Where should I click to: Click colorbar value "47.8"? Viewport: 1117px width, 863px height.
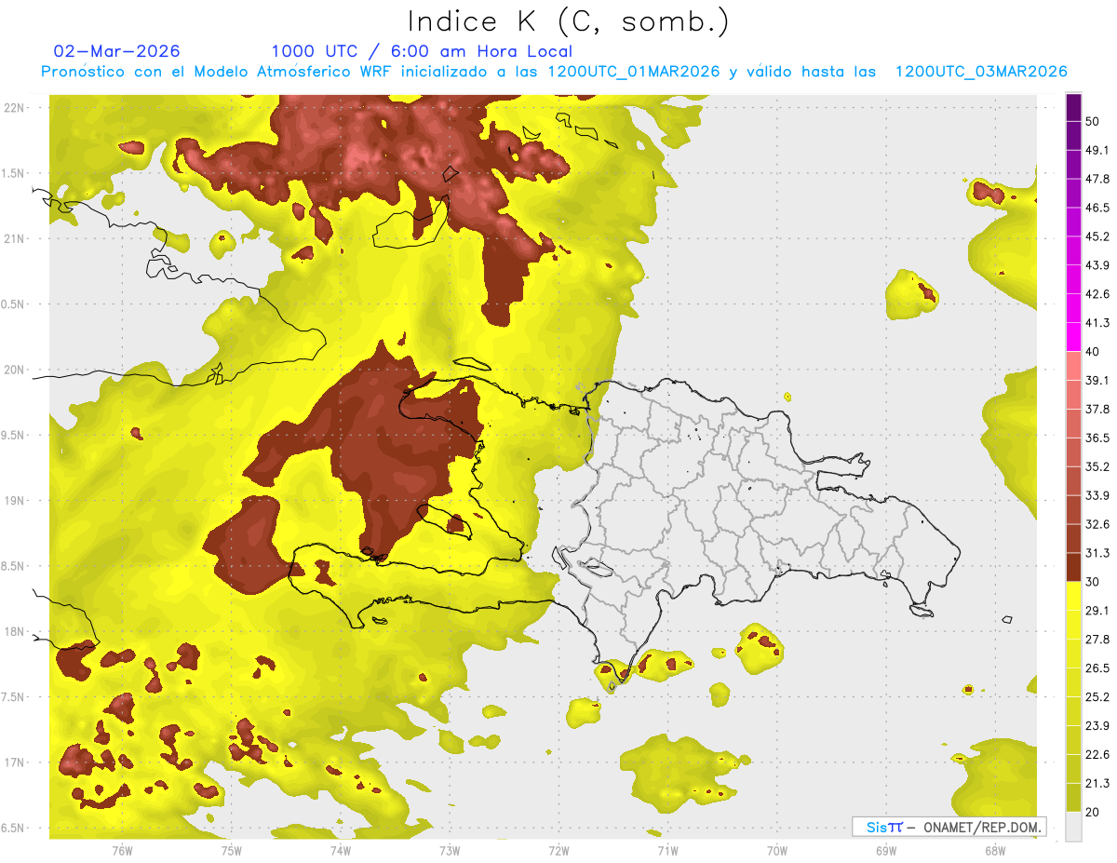(x=1097, y=179)
